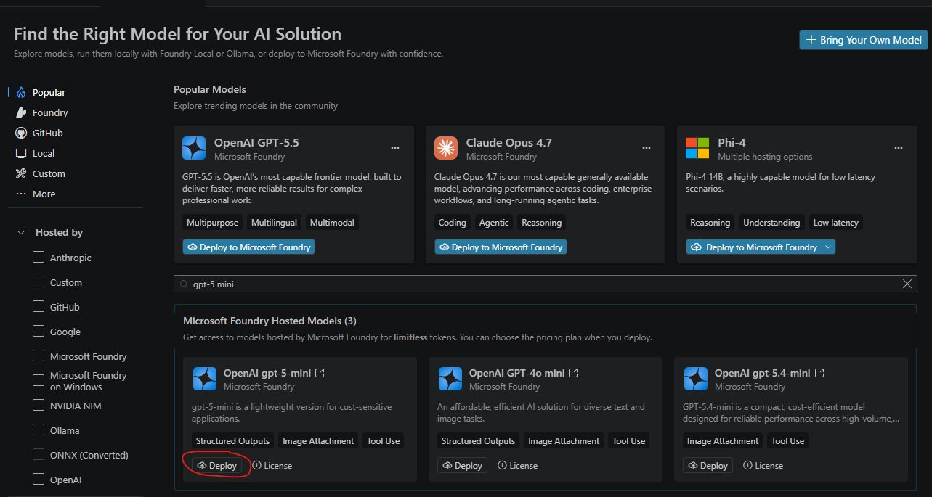Open GPT-4o mini external link icon
932x497 pixels.
click(x=573, y=373)
